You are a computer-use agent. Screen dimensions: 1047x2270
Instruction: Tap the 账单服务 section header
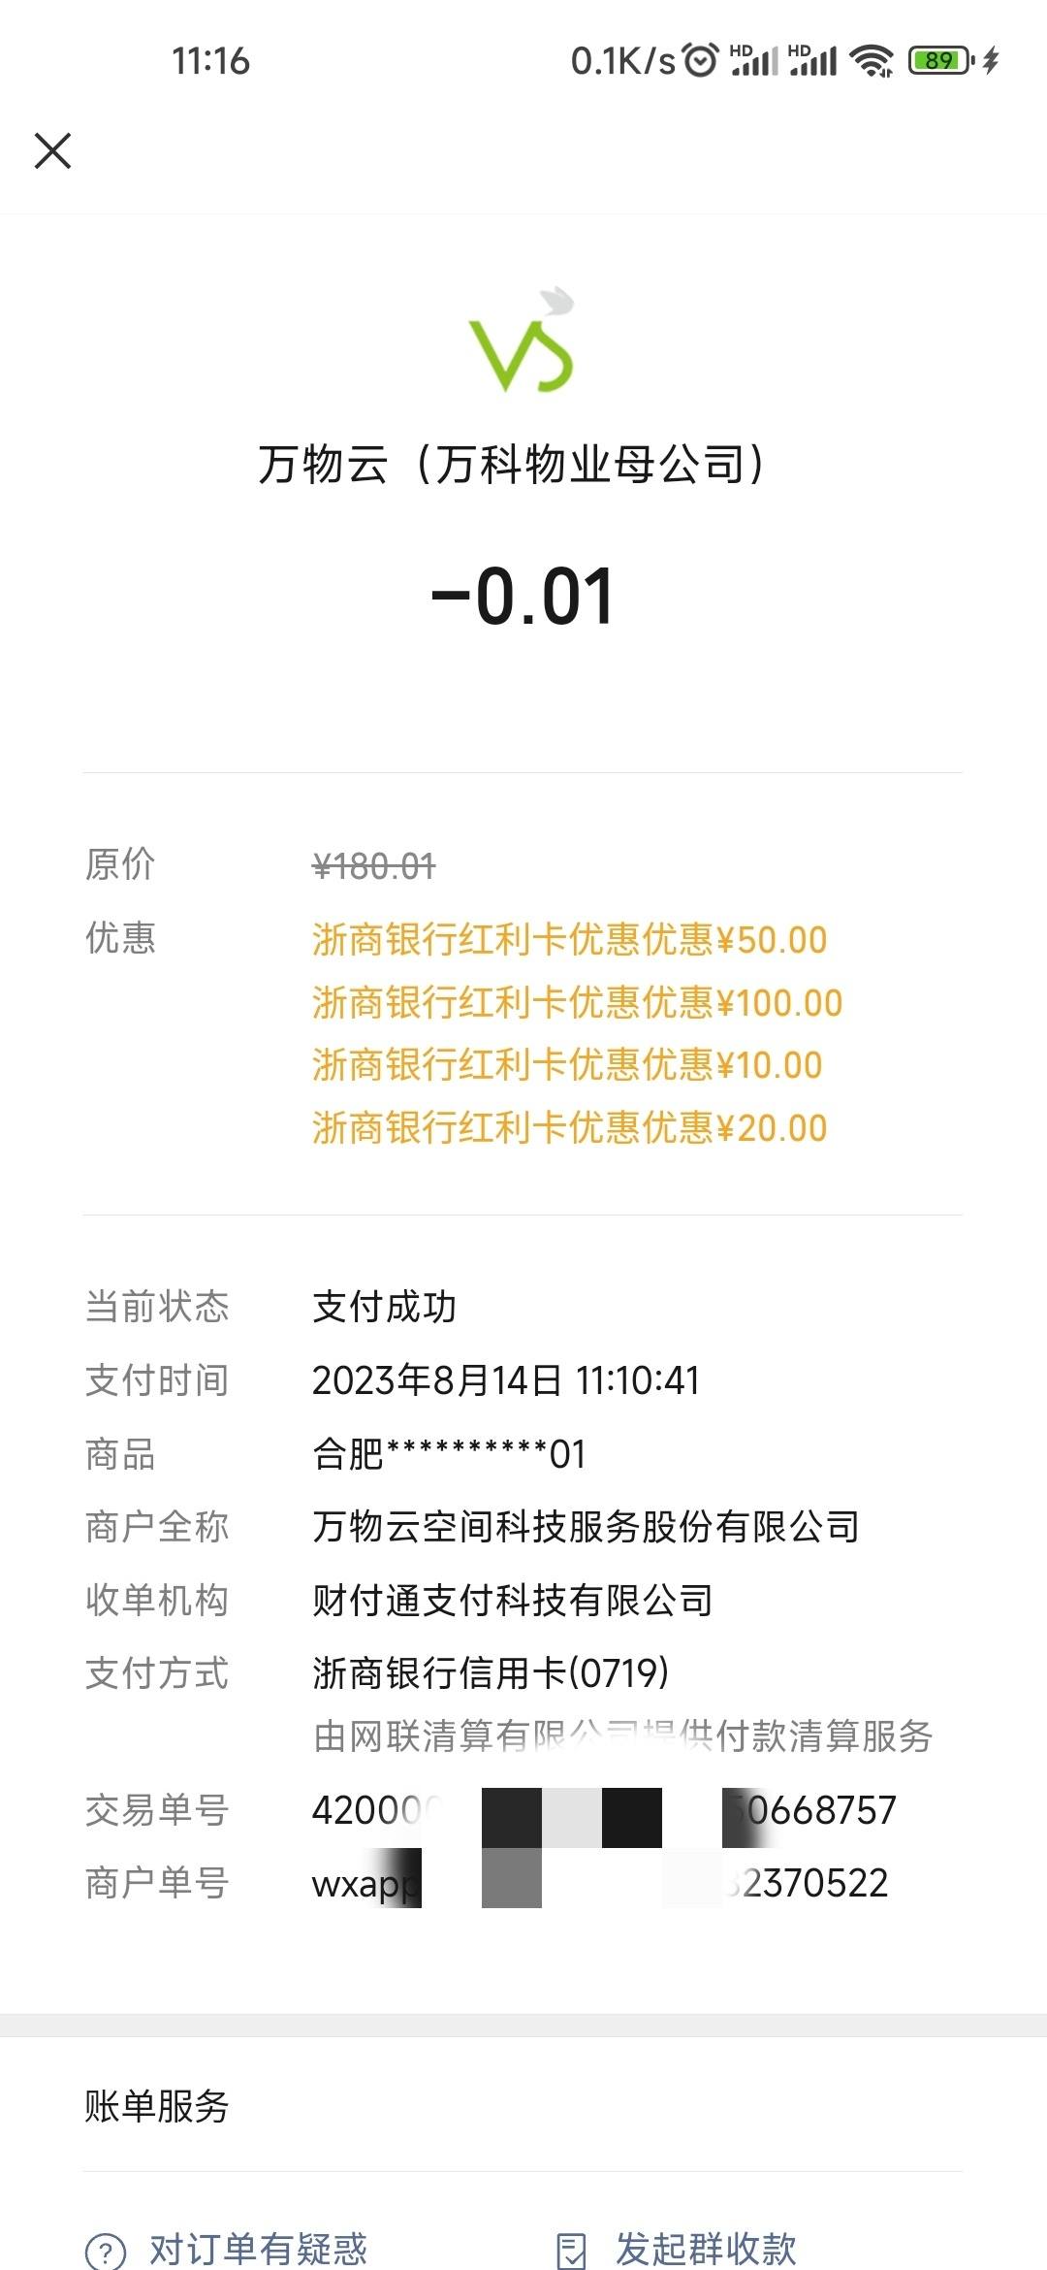(x=156, y=2106)
